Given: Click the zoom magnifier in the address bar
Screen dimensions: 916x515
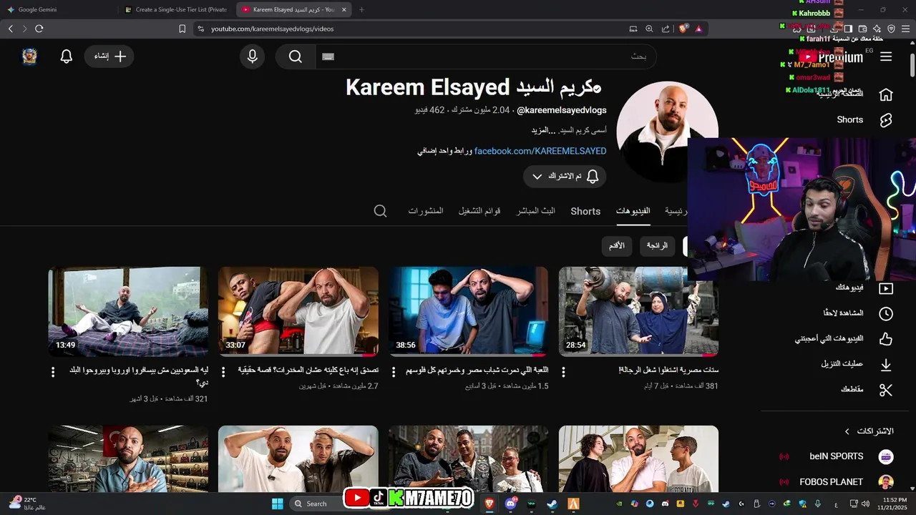Looking at the screenshot, I should tap(649, 29).
